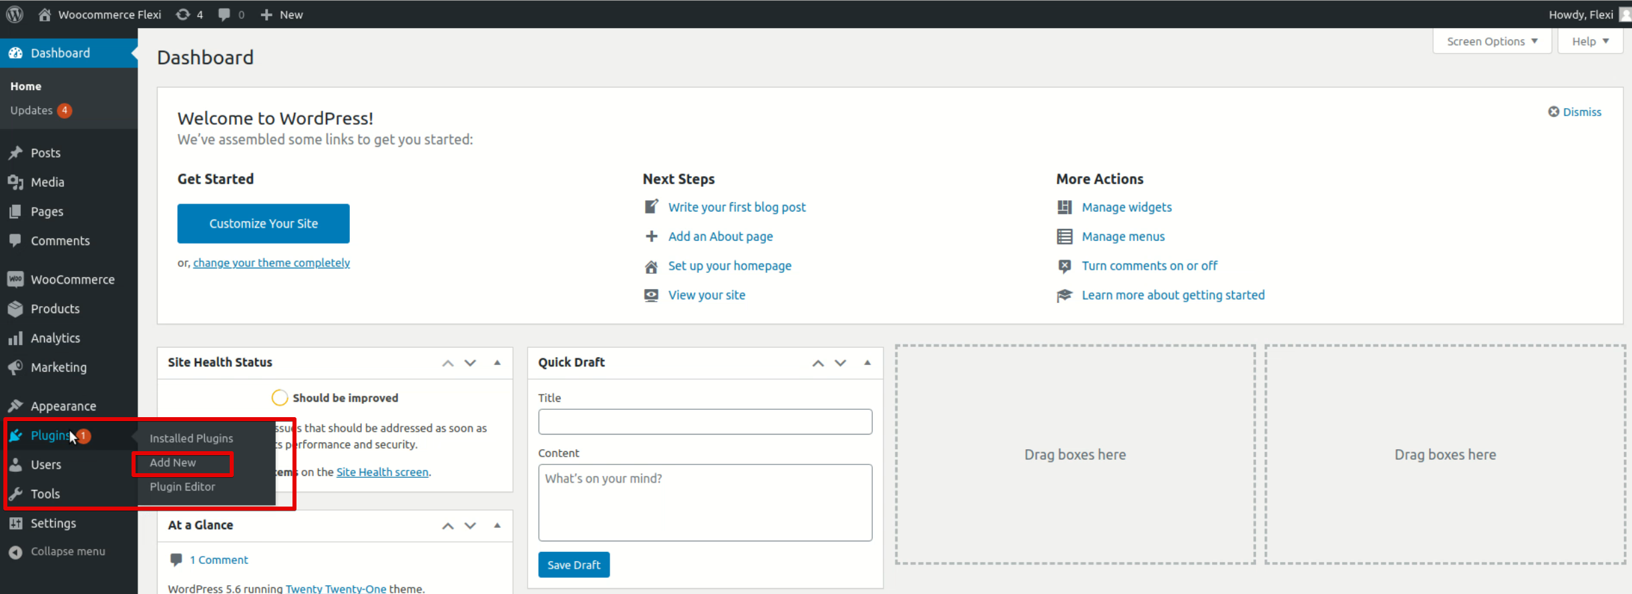Select Installed Plugins from flyout menu
This screenshot has width=1632, height=594.
[x=192, y=438]
